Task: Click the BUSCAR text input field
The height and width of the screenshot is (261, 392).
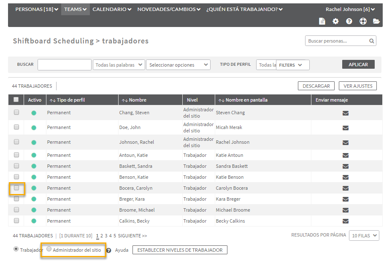Action: (65, 65)
